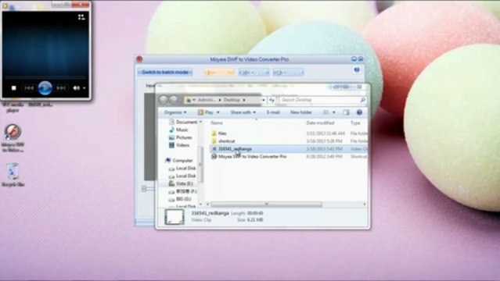Skip to previous track in media player

click(x=29, y=88)
